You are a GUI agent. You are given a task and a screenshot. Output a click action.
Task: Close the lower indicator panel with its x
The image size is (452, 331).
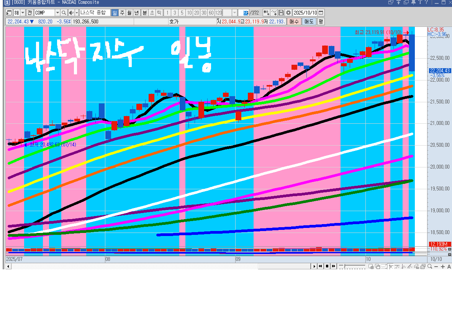point(449,255)
